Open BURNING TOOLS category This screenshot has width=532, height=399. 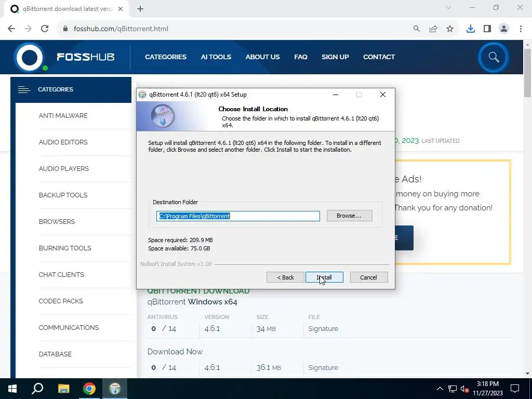tap(65, 248)
